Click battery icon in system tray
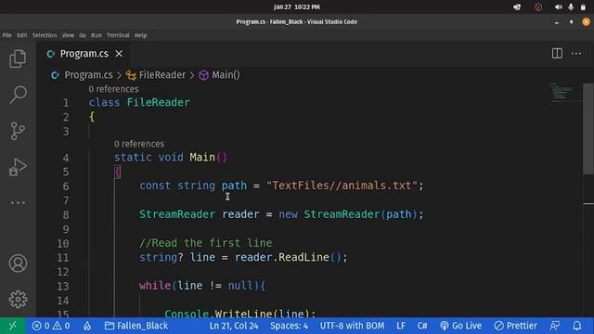 pyautogui.click(x=583, y=6)
